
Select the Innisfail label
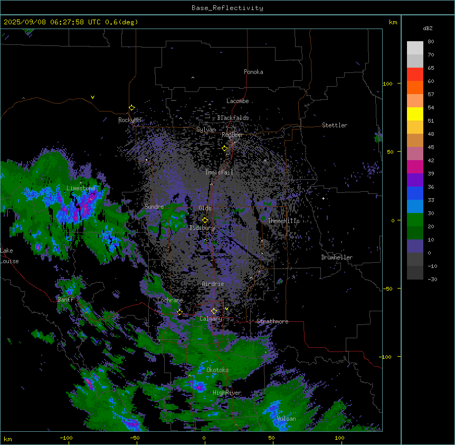(x=220, y=172)
